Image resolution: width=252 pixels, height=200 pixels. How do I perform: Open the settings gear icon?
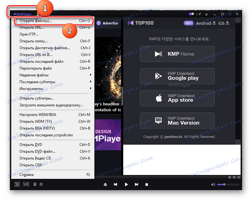(x=41, y=184)
